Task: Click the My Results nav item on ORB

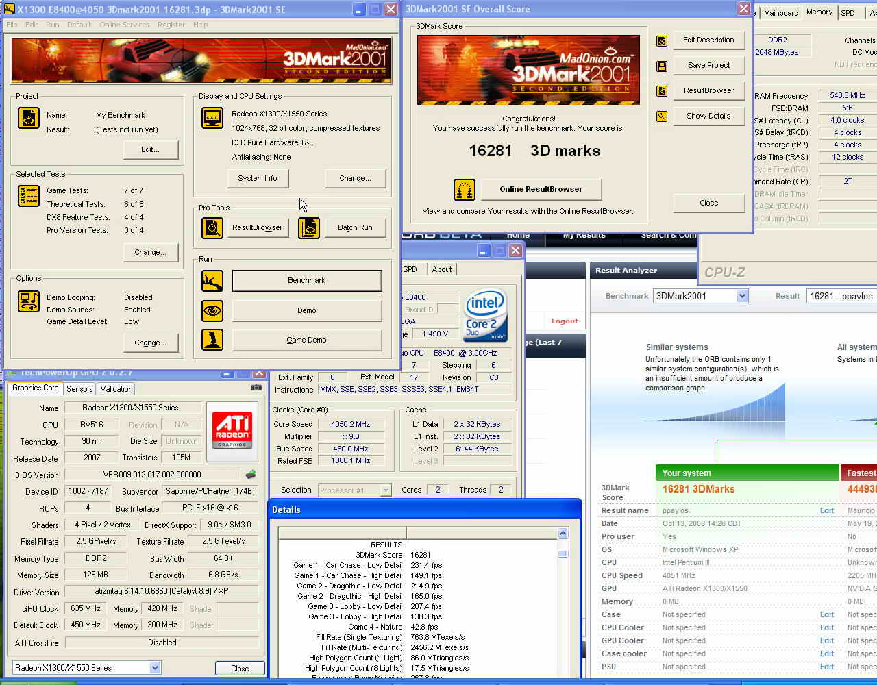Action: click(584, 236)
